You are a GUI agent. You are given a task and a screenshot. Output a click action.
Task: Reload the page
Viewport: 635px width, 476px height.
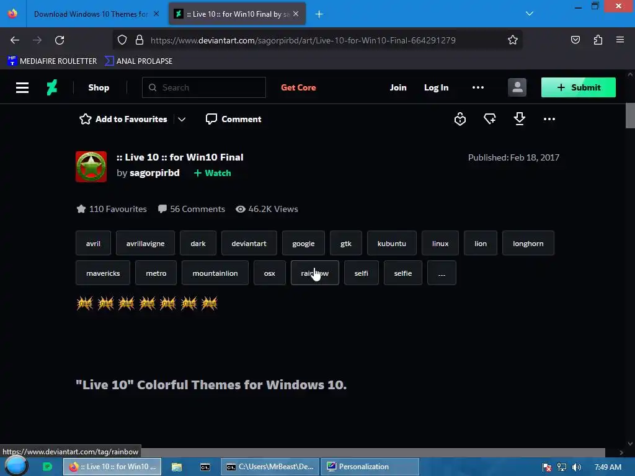[x=60, y=40]
